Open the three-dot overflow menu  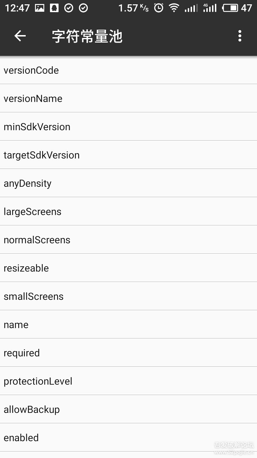[240, 36]
